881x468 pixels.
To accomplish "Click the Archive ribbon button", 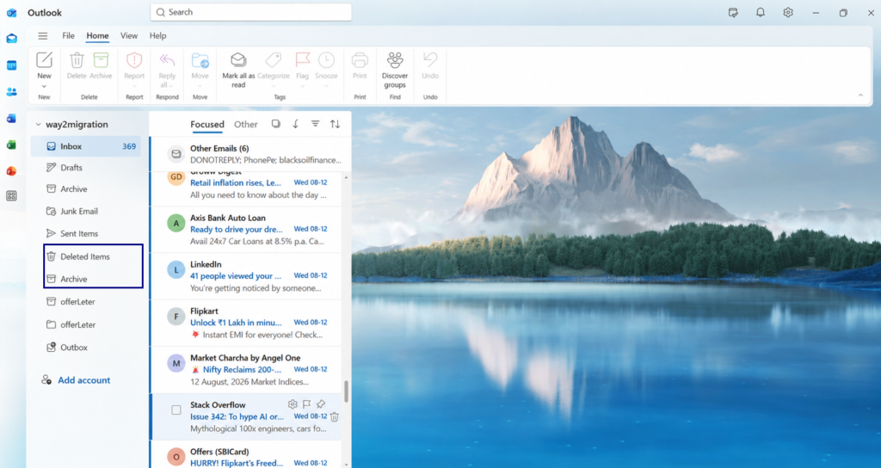I will (x=101, y=65).
